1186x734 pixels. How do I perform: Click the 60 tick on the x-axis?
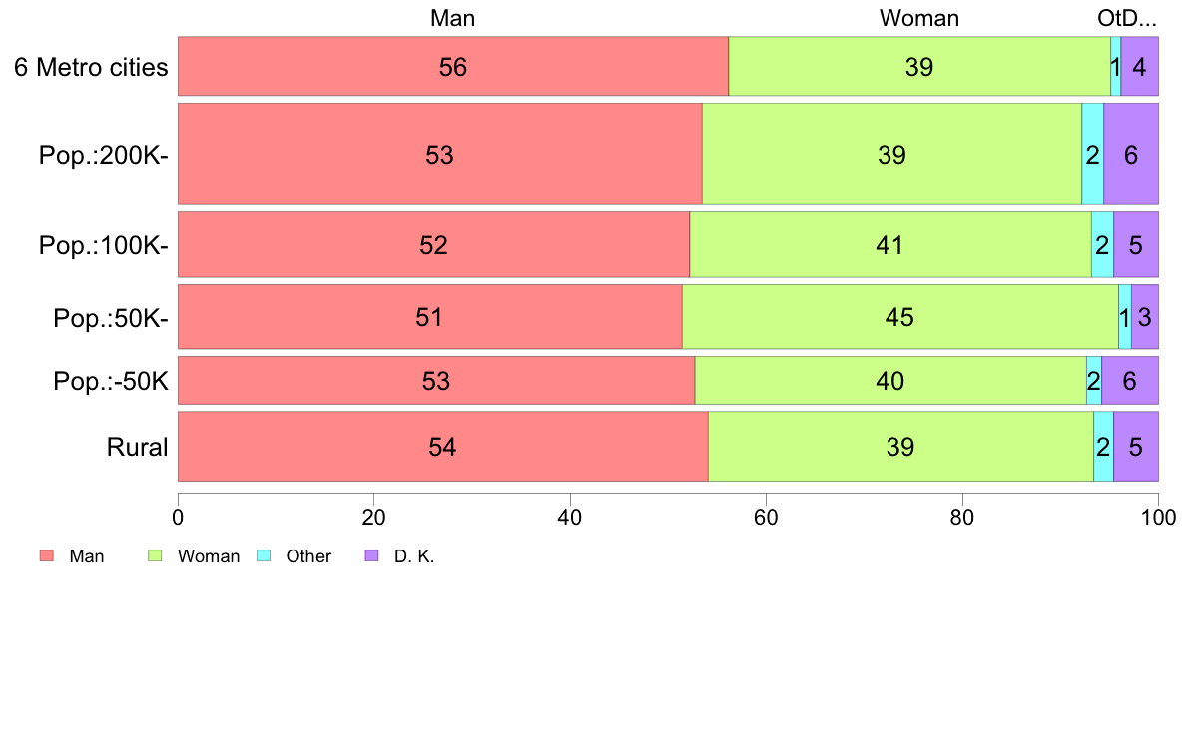coord(766,517)
